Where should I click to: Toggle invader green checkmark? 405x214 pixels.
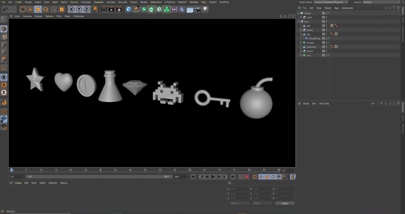(328, 43)
